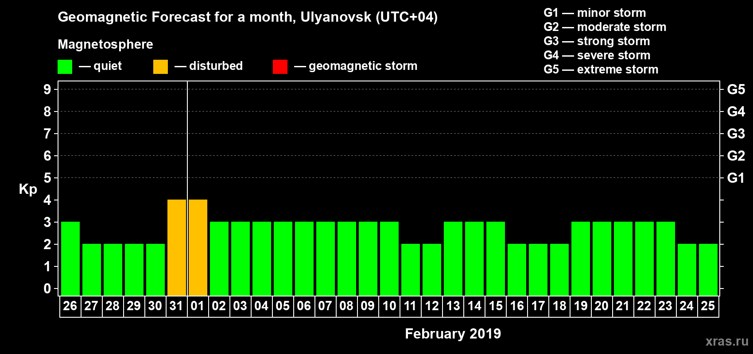Click the orange disturbed legend swatch
753x354 pixels.
161,67
